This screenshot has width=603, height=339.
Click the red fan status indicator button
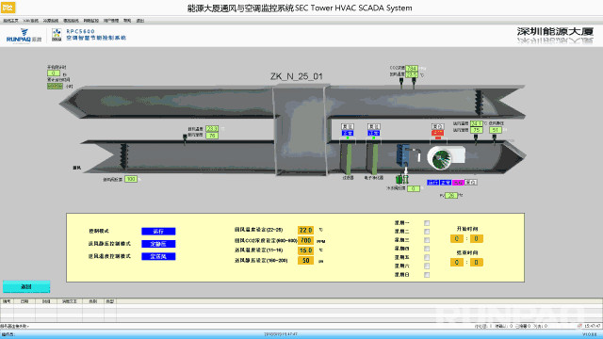(x=437, y=133)
